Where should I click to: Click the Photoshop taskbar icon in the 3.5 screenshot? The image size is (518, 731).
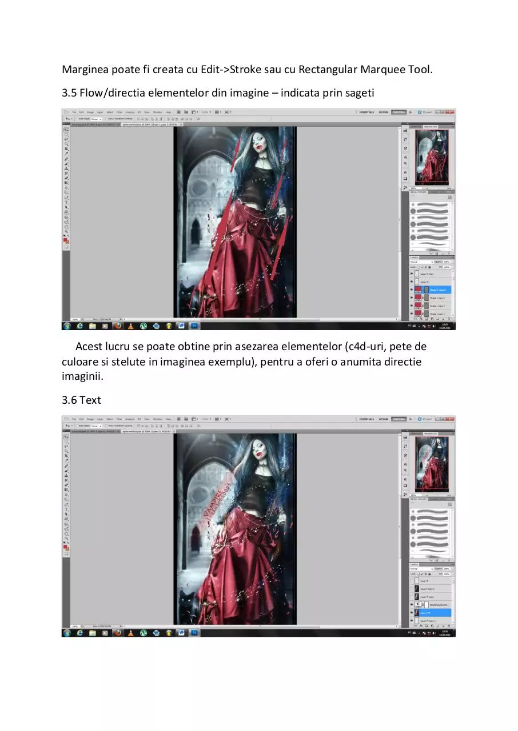click(193, 326)
